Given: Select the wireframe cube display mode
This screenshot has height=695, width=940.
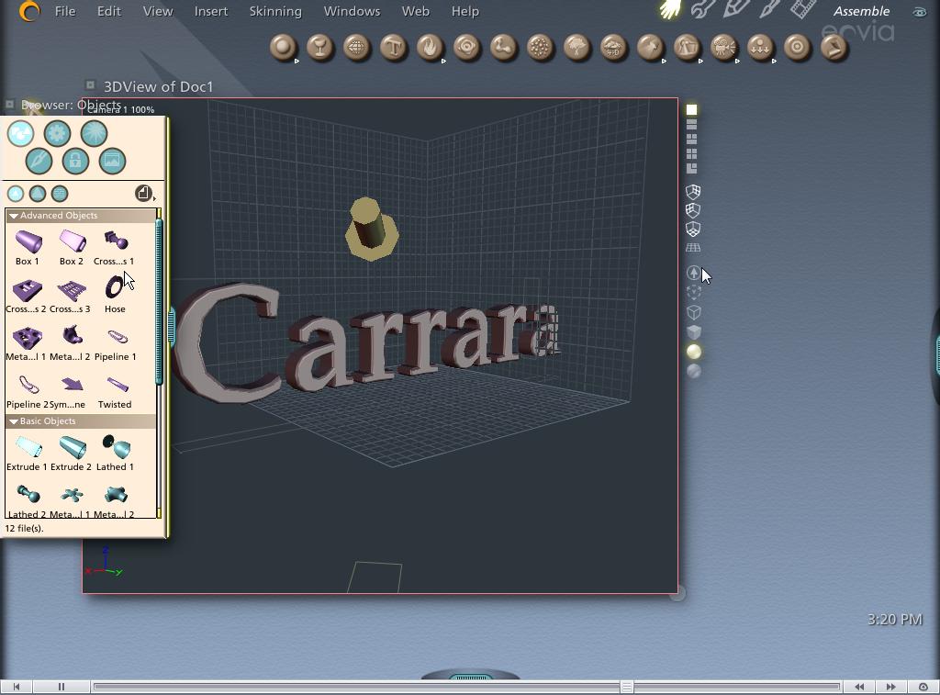Looking at the screenshot, I should click(693, 312).
